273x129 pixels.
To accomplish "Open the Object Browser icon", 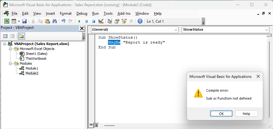I will 124,21.
